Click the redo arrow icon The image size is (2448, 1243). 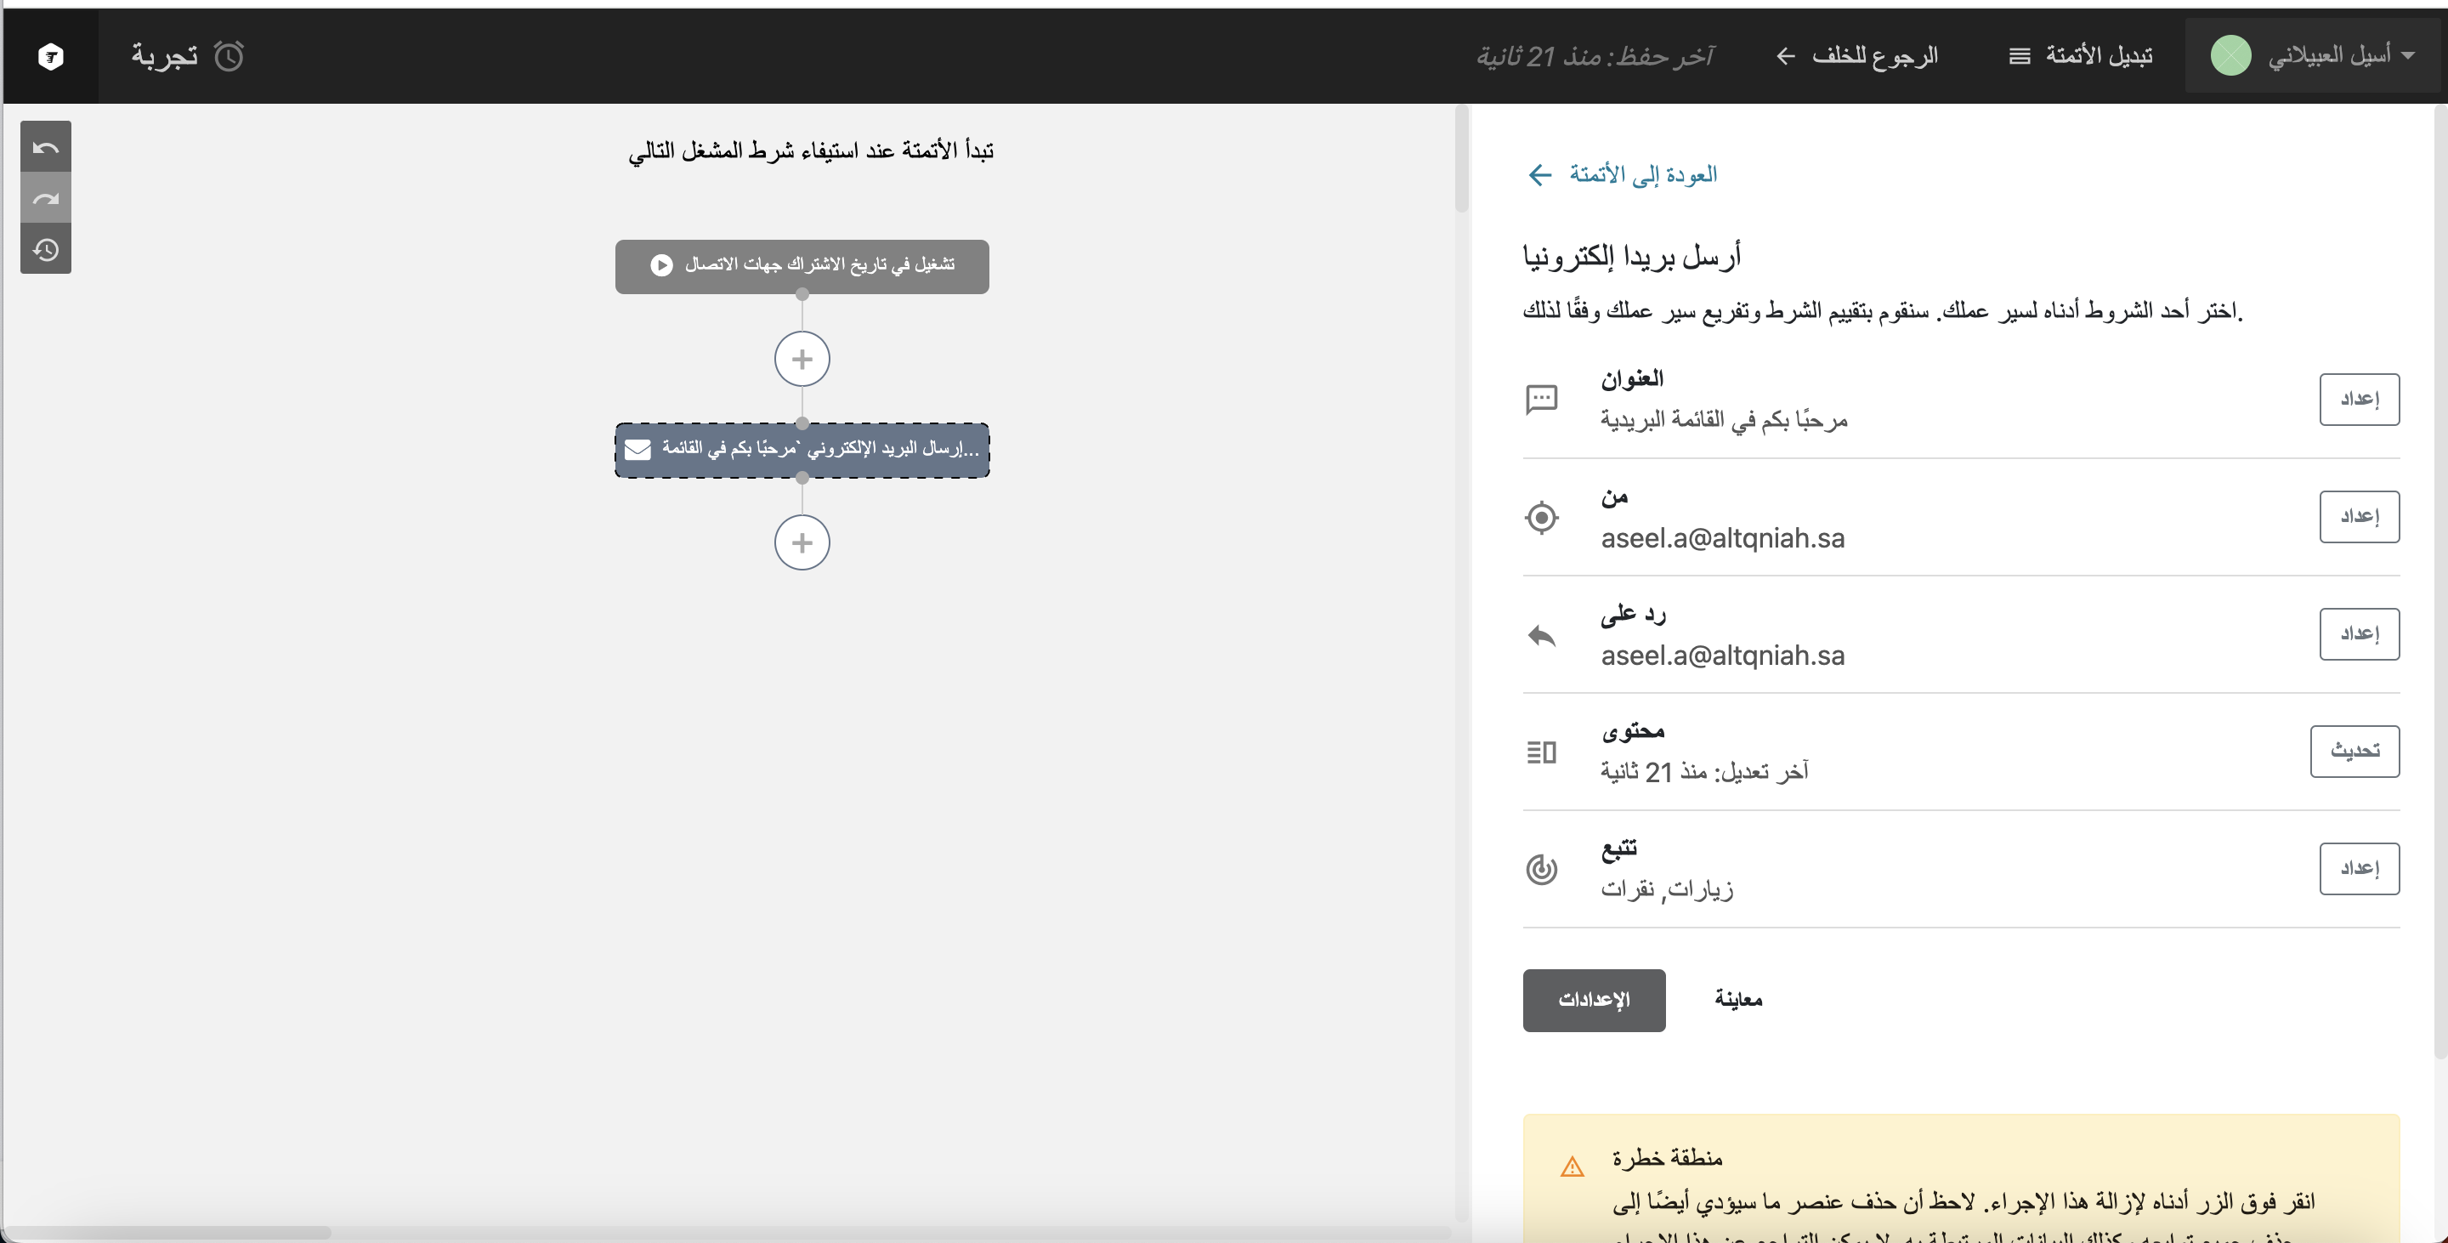pos(46,199)
